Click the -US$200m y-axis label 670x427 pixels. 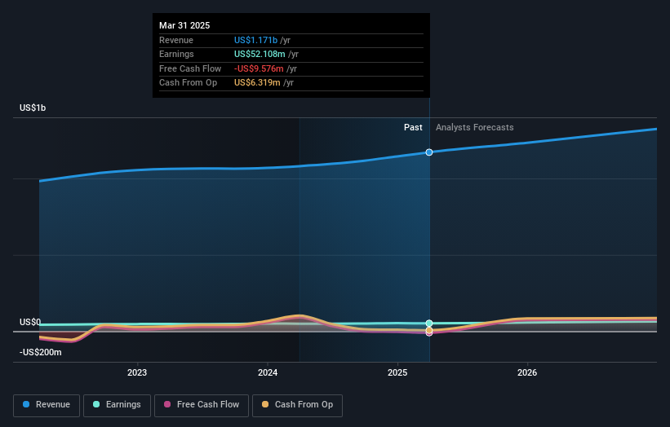click(x=41, y=352)
